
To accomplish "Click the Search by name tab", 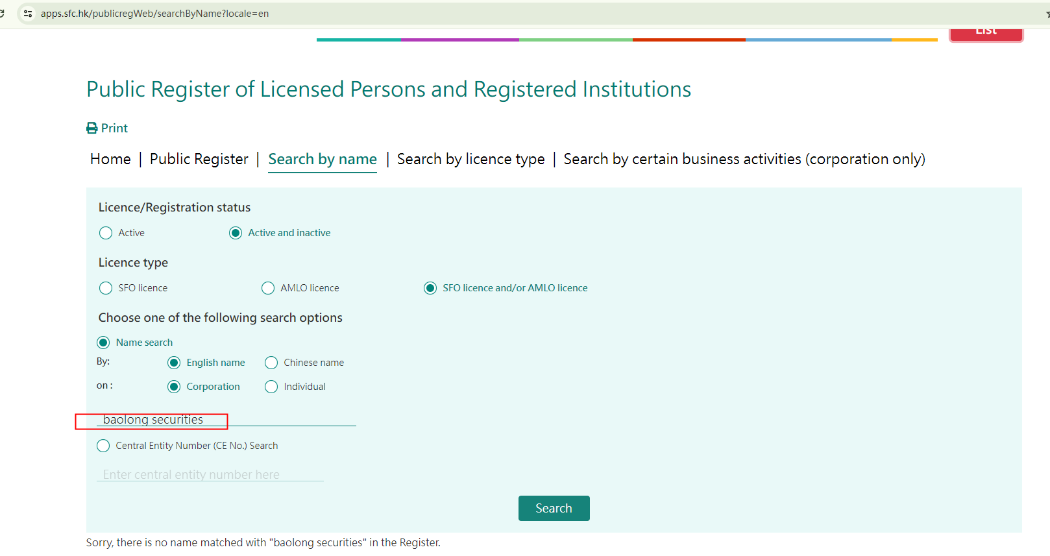I will pos(323,160).
